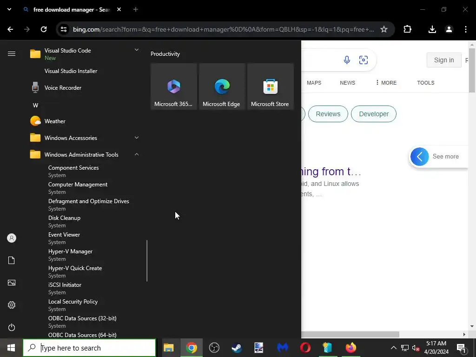Open the search result title link
Image resolution: width=476 pixels, height=357 pixels.
point(331,172)
